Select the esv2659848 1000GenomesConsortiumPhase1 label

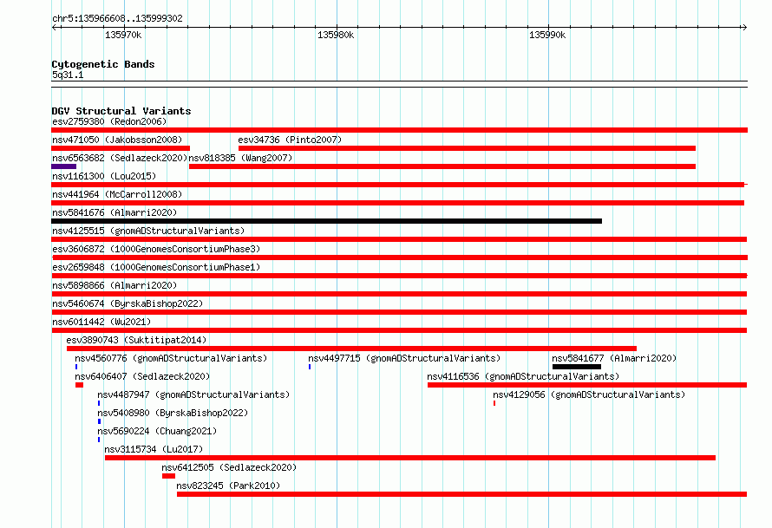156,267
